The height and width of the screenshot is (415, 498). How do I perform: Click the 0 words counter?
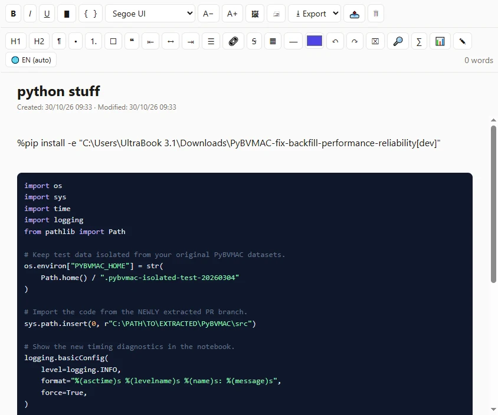click(x=479, y=60)
